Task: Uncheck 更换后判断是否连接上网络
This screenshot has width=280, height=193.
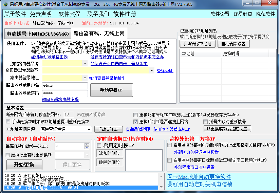Action: [136, 122]
